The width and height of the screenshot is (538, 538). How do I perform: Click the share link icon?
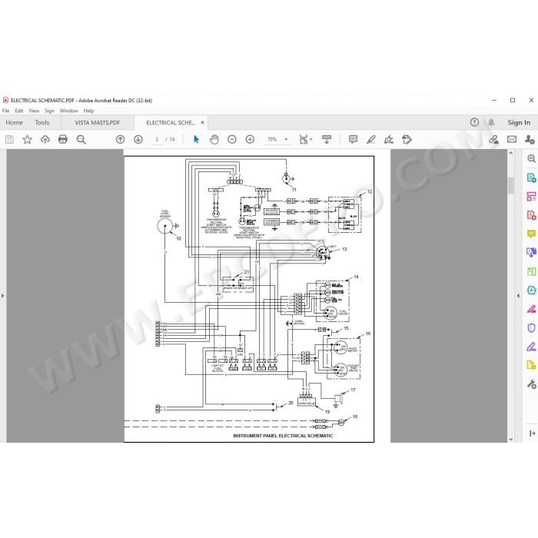point(493,139)
